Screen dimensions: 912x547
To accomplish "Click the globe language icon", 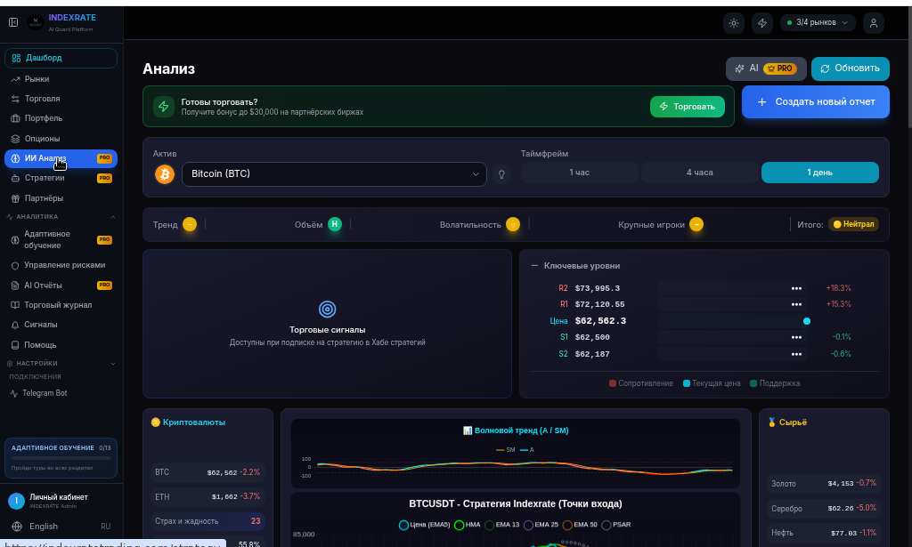I will (17, 526).
